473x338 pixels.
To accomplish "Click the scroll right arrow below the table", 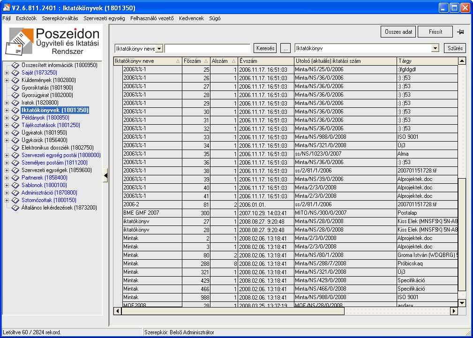I will pos(454,311).
